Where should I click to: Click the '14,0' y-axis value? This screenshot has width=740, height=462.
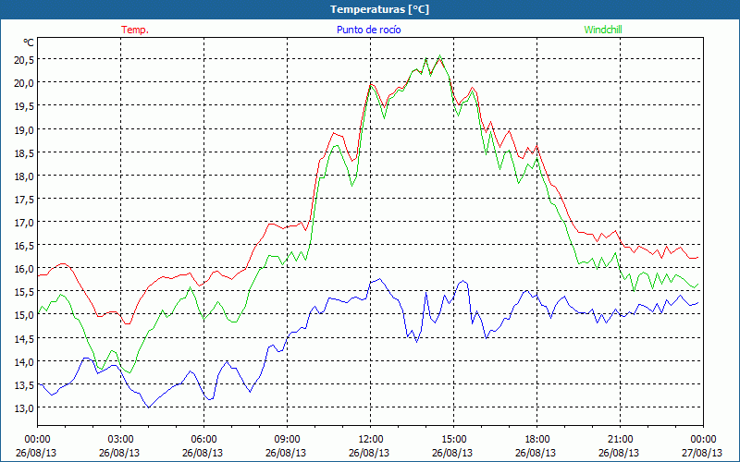pyautogui.click(x=25, y=361)
